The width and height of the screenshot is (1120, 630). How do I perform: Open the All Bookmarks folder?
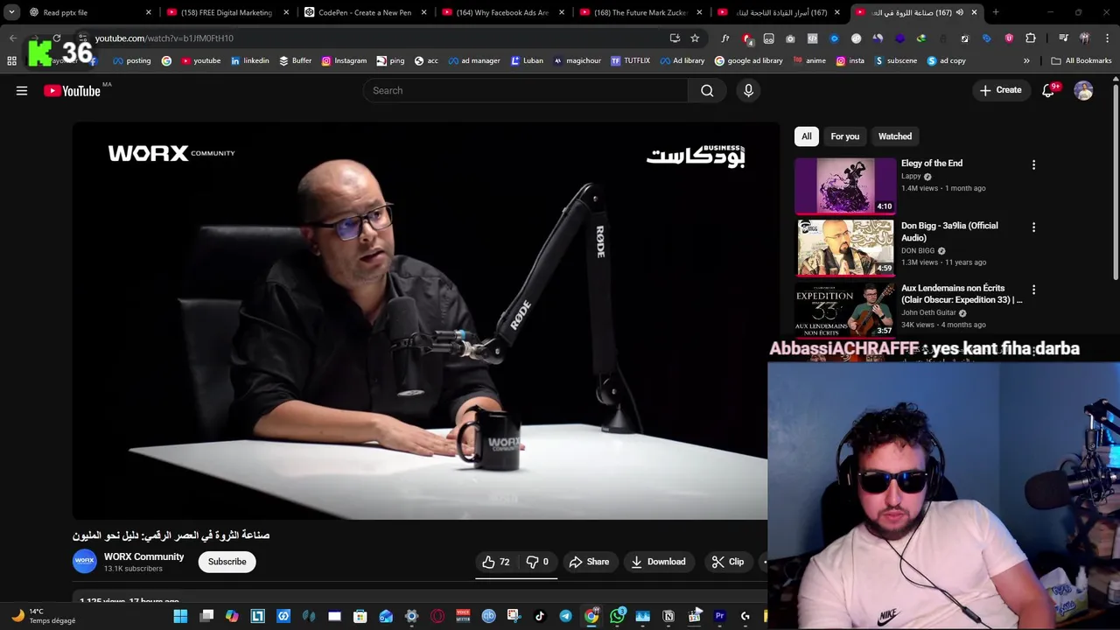tap(1081, 61)
